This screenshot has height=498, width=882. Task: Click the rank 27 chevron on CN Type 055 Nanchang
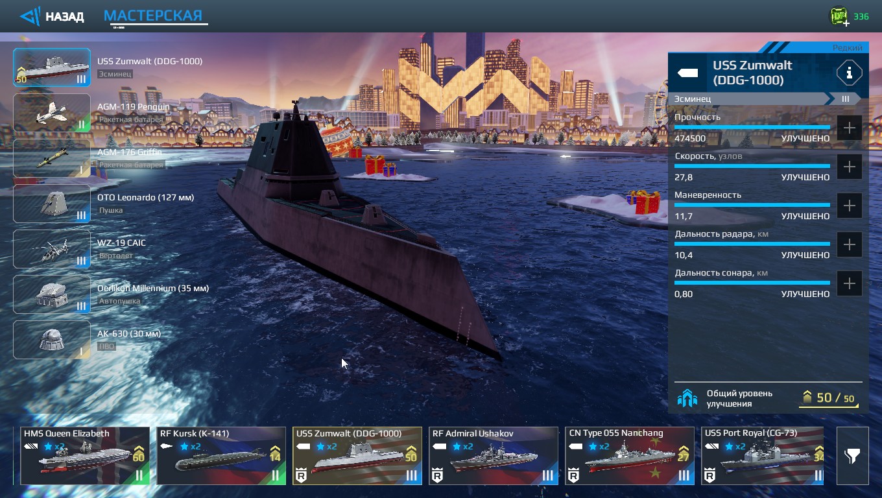pyautogui.click(x=683, y=454)
